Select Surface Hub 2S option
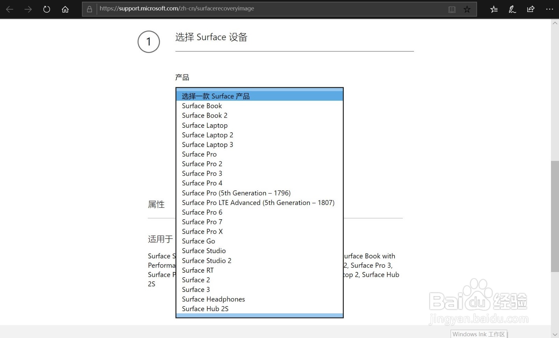Screen dimensions: 559x338 260,309
